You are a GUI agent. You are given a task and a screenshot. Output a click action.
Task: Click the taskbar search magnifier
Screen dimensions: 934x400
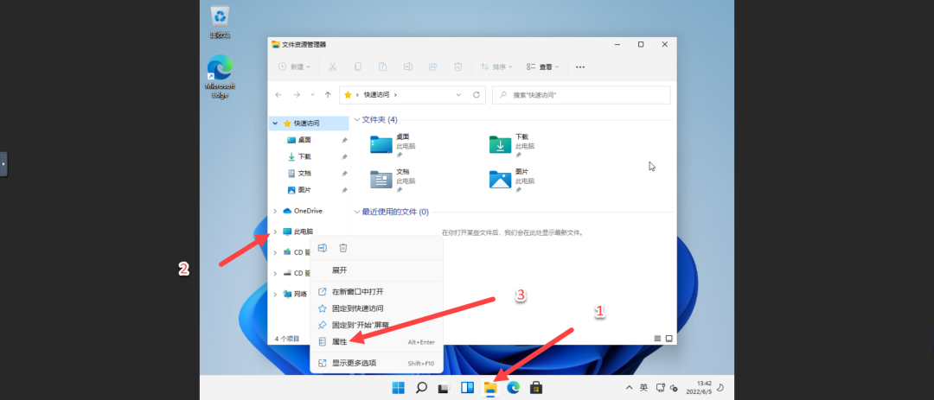[x=421, y=388]
